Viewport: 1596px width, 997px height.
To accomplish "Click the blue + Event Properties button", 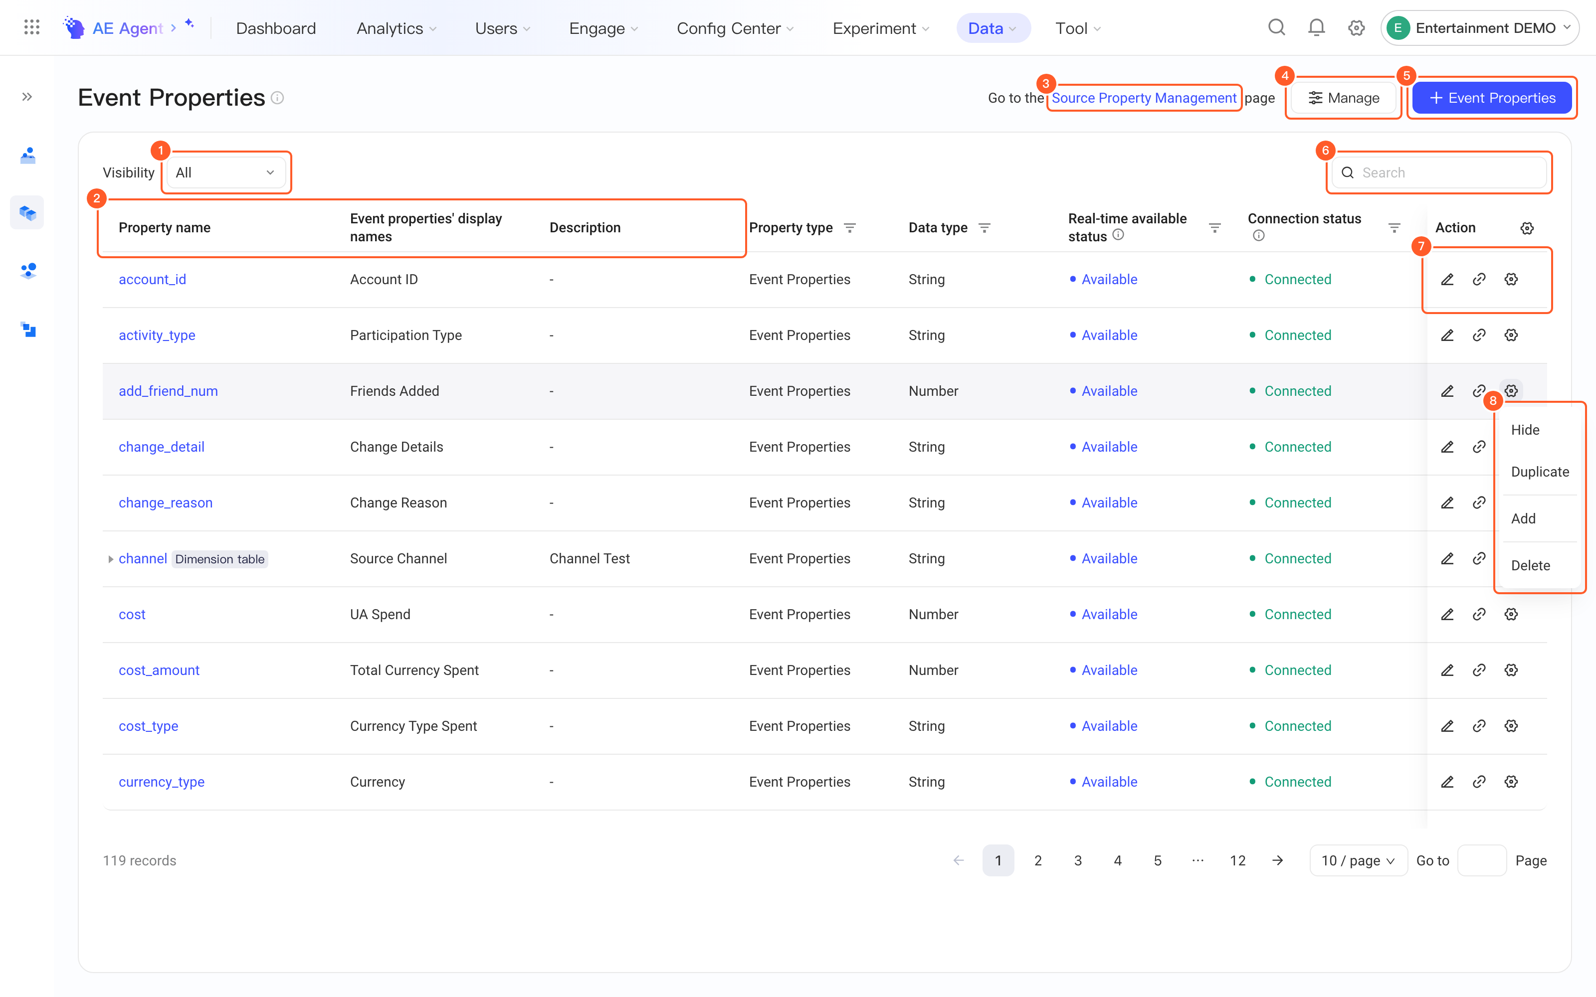I will pos(1492,98).
